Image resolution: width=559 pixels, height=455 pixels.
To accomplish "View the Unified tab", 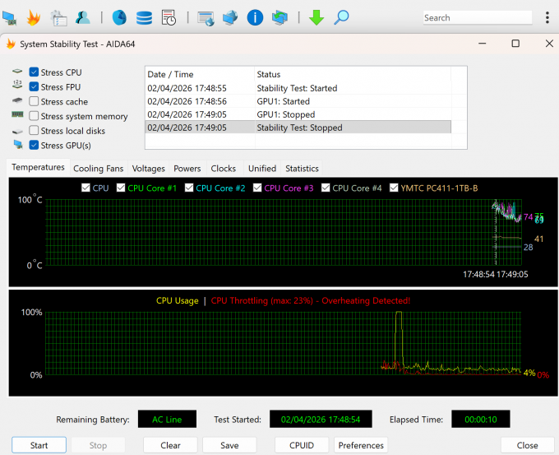I will click(x=262, y=169).
